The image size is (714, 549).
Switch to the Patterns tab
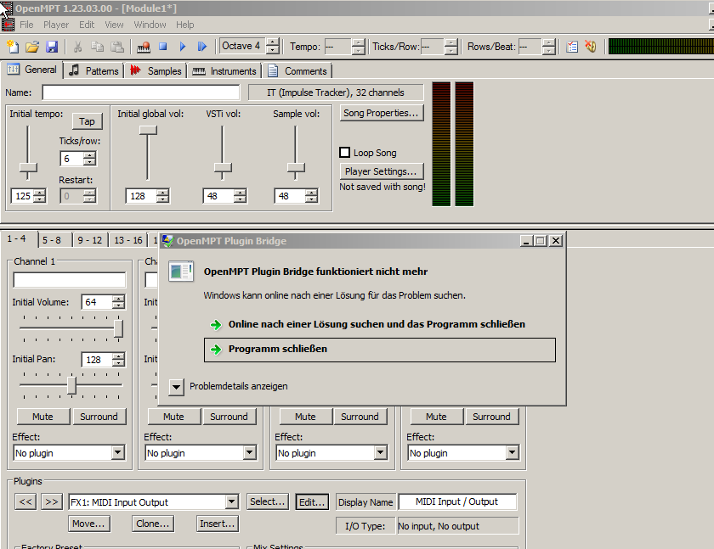pos(93,71)
